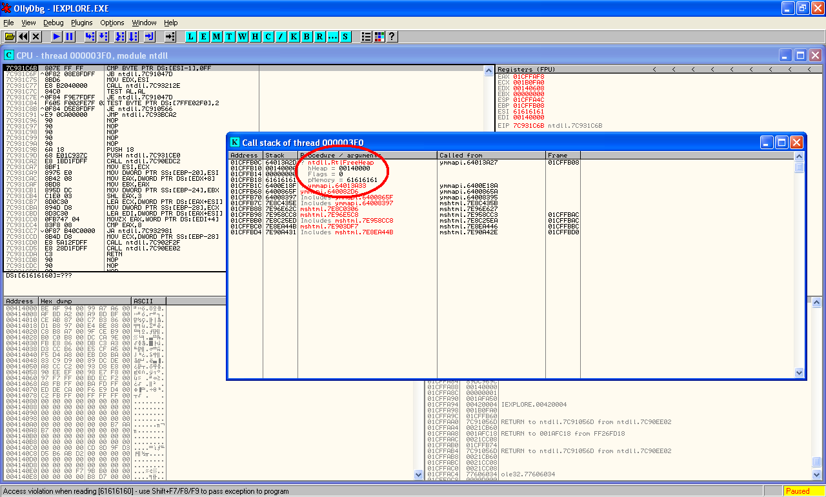Click the Registers (FPU) header bar
Viewport: 826px width, 497px height.
click(x=658, y=69)
